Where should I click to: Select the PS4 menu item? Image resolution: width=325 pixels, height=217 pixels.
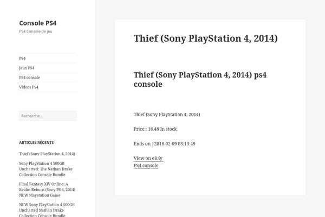coord(22,59)
